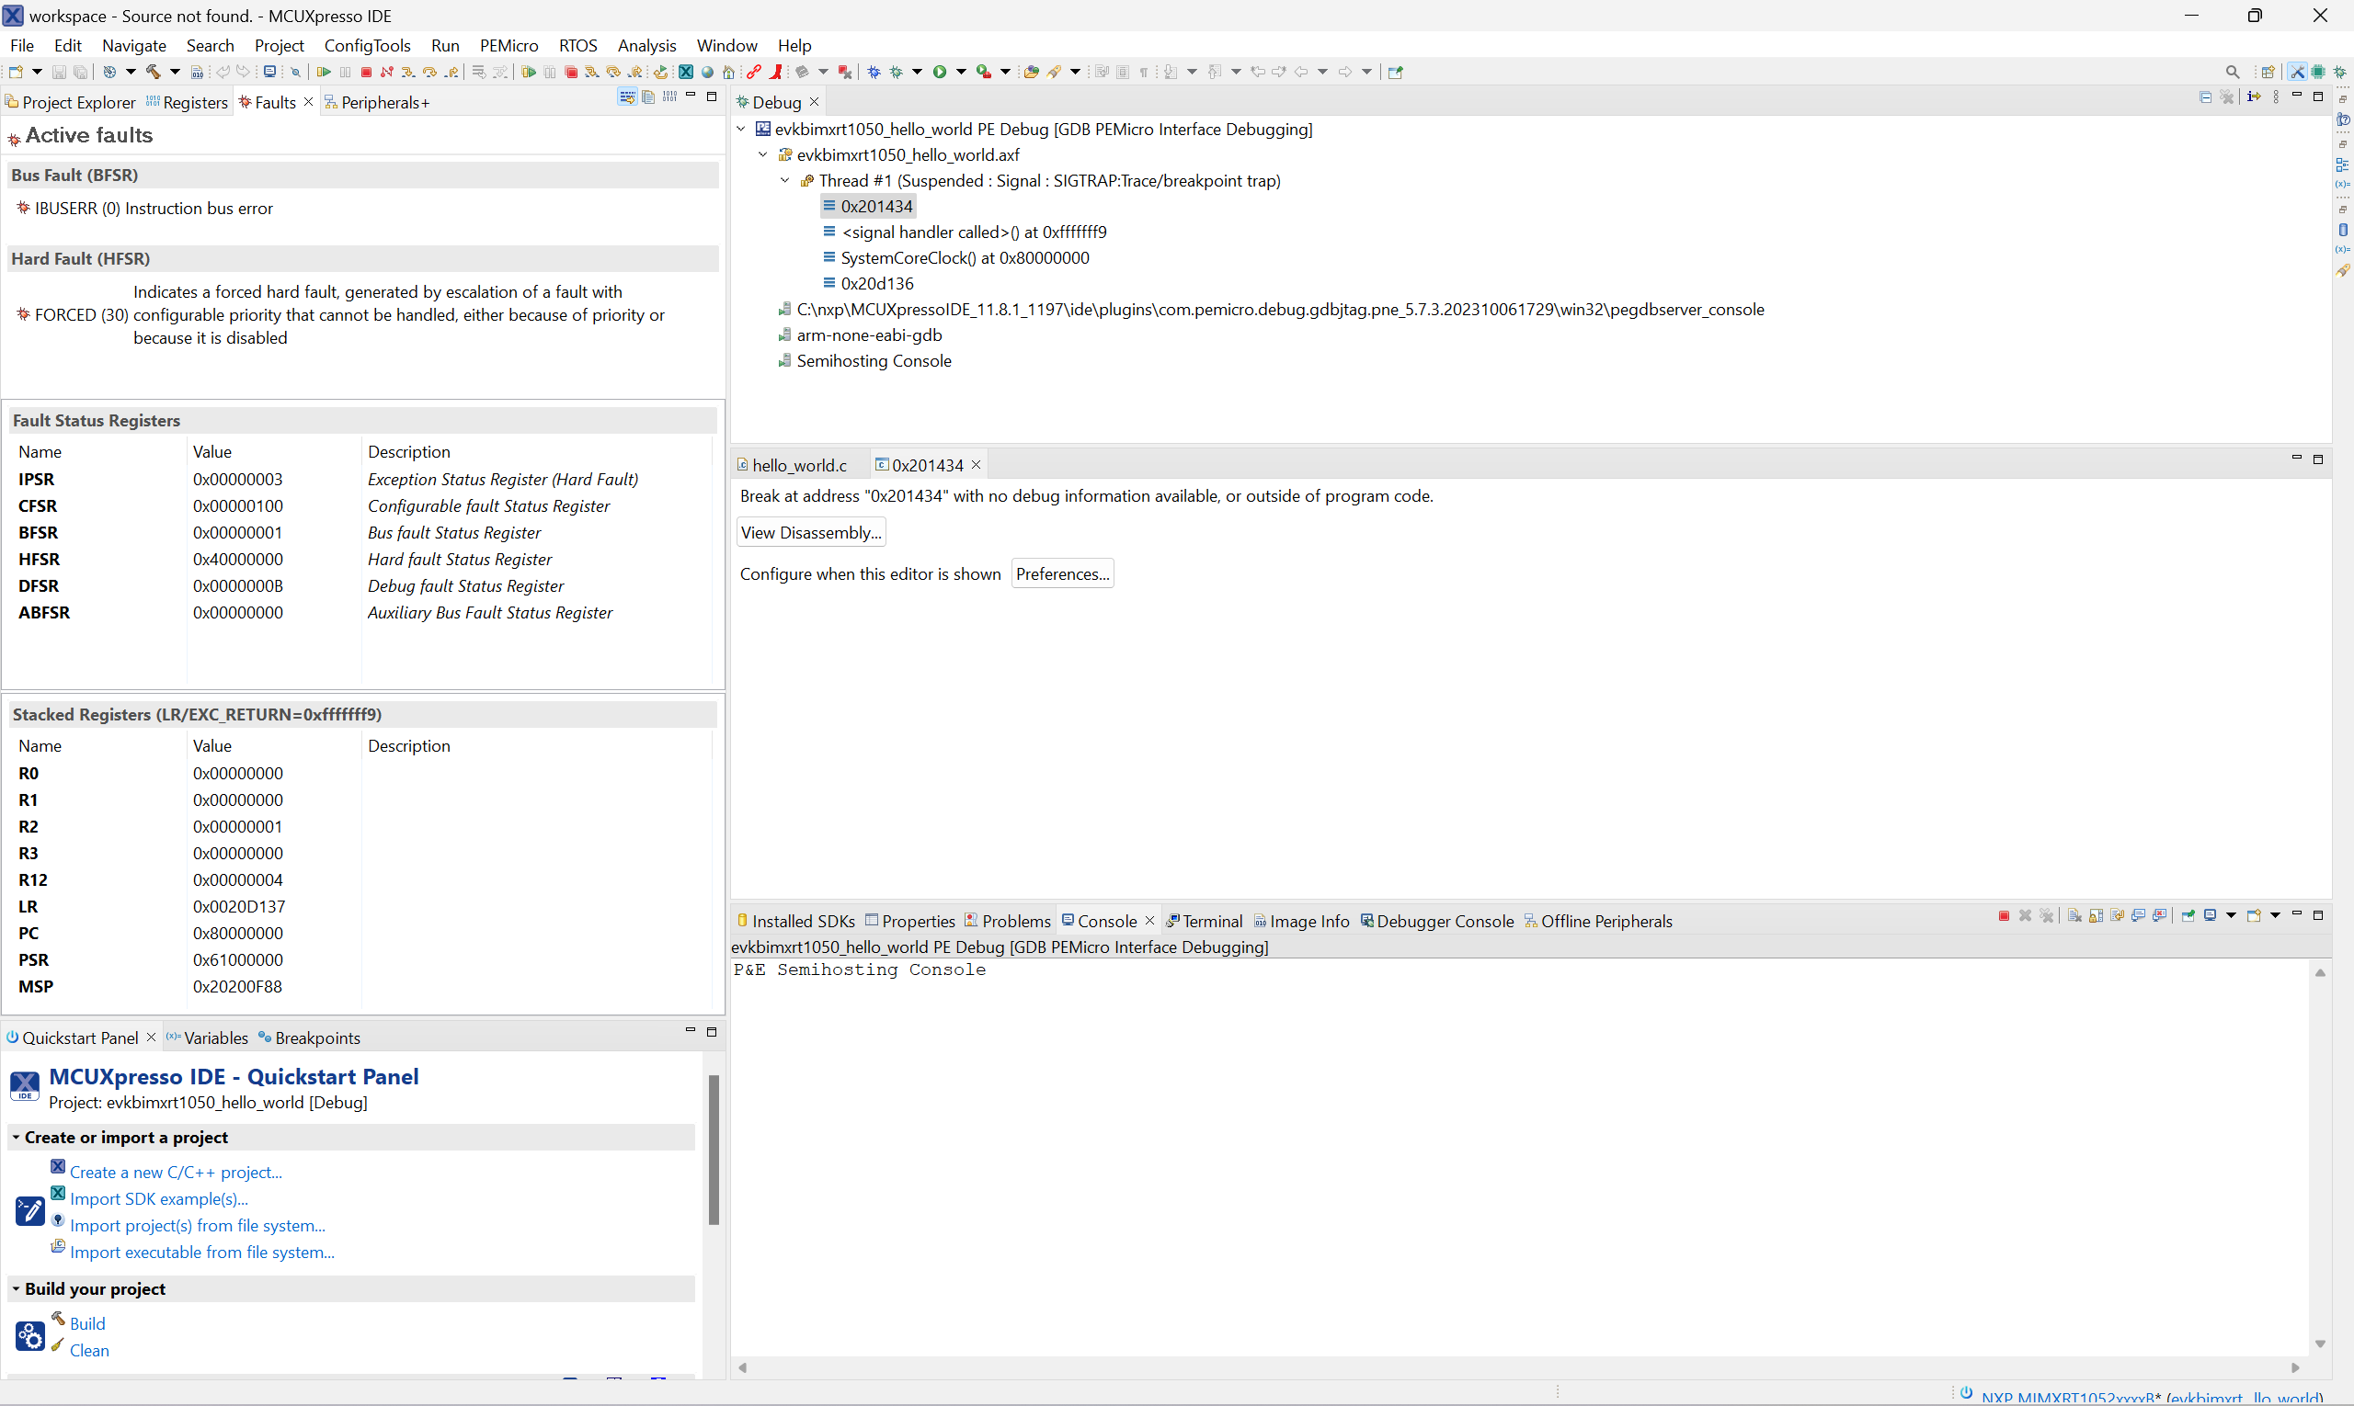Toggle Show Whitespace Characters in the toolbar
The height and width of the screenshot is (1406, 2354).
(1143, 71)
